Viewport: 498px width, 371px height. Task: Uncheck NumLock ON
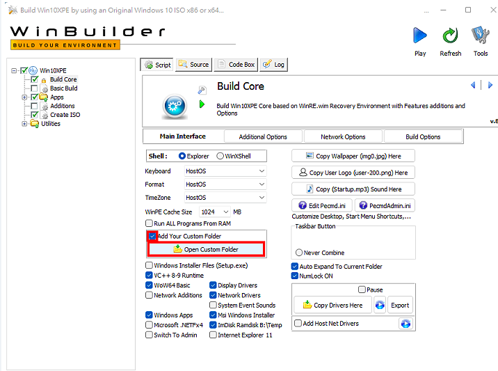[x=295, y=276]
